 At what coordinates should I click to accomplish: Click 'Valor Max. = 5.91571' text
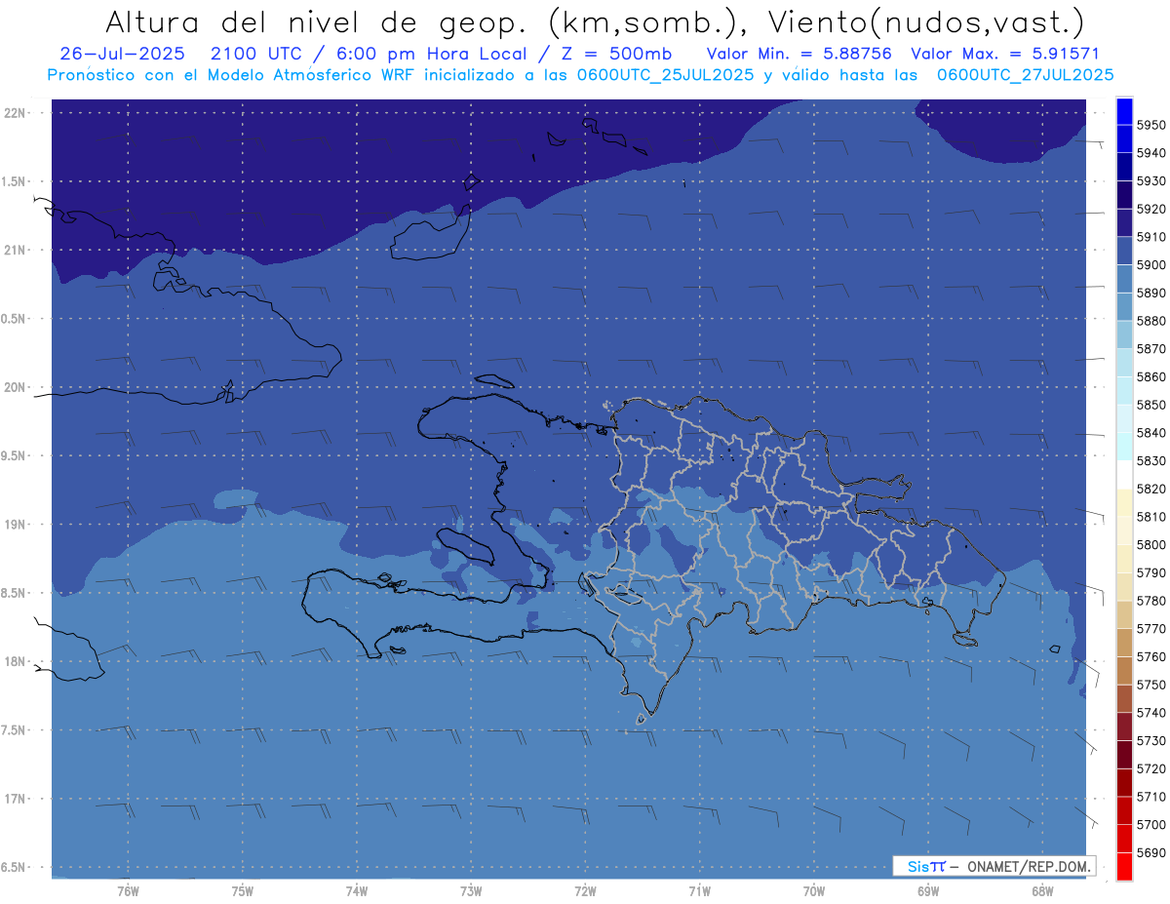[x=1004, y=54]
